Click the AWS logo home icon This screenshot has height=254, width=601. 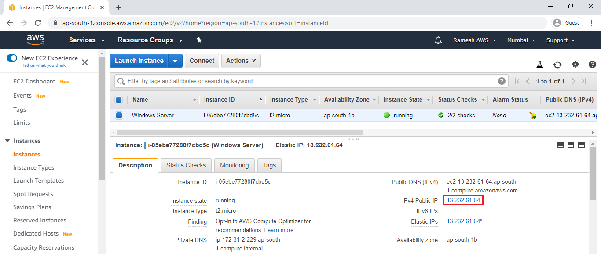[x=35, y=40]
